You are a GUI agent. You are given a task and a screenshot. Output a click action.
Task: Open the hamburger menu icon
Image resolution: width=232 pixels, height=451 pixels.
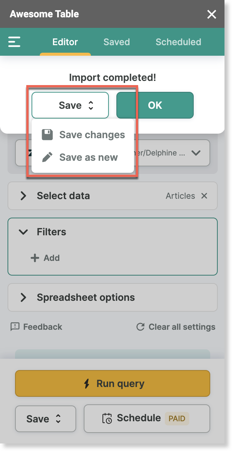[x=14, y=42]
